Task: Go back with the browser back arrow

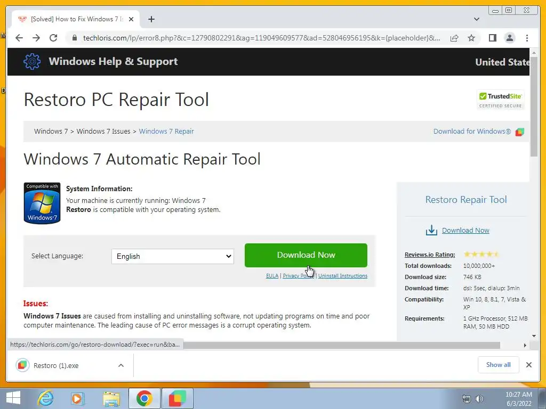Action: pos(19,38)
